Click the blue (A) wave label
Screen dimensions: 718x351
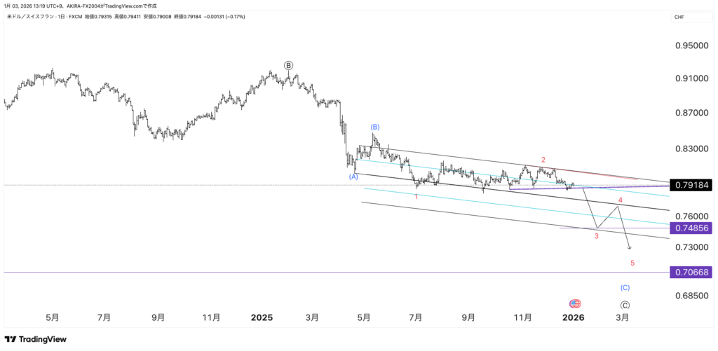(x=354, y=177)
